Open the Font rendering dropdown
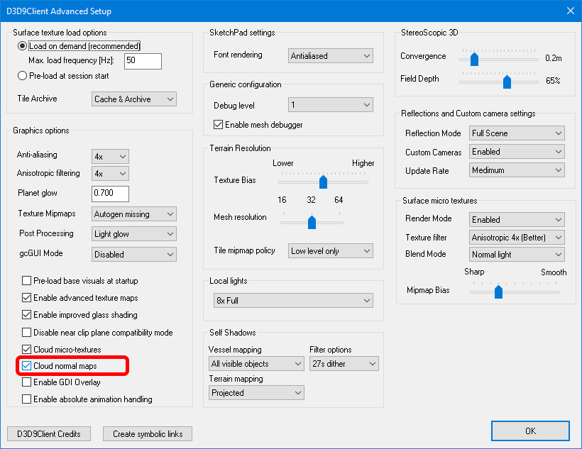The width and height of the screenshot is (582, 449). pyautogui.click(x=331, y=55)
